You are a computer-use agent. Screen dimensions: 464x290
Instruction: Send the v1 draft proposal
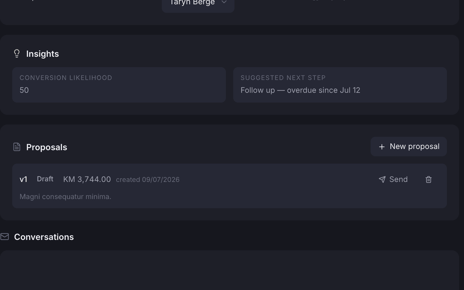tap(393, 179)
